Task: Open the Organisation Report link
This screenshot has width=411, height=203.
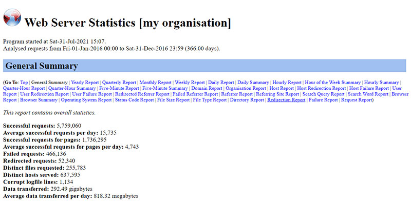Action: pos(246,88)
